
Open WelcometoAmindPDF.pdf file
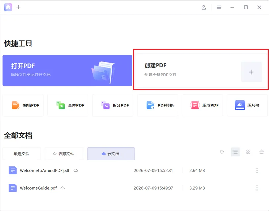click(44, 171)
